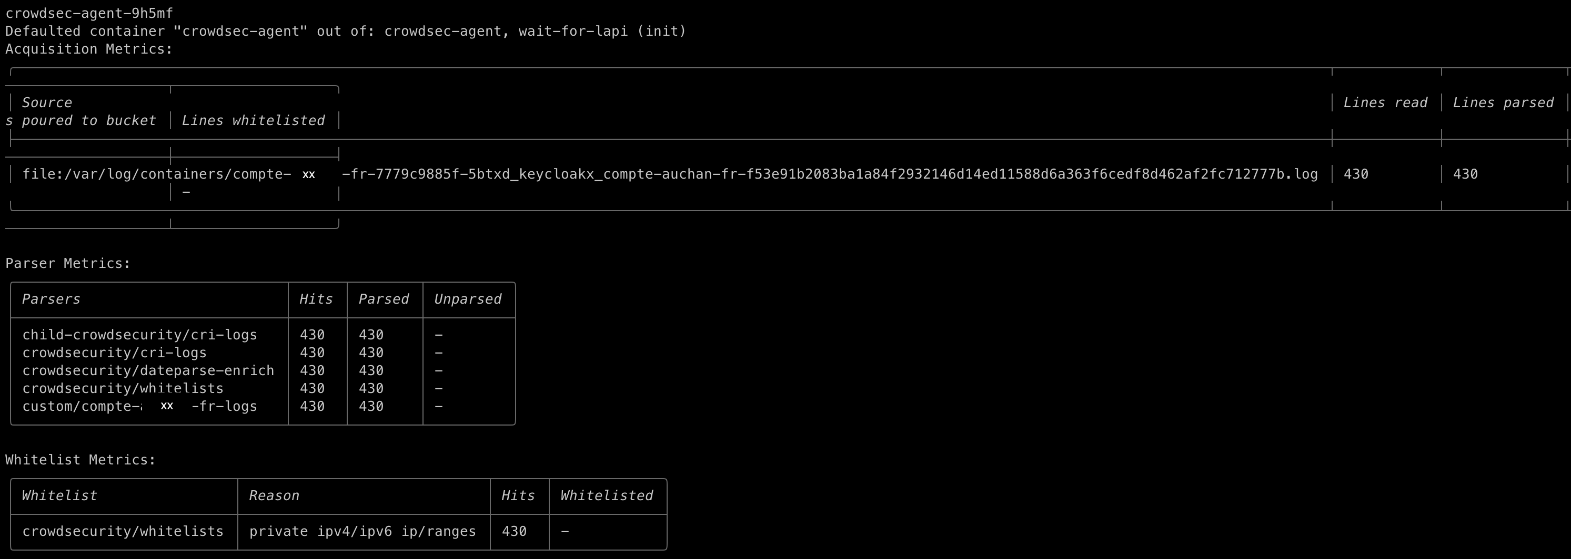This screenshot has width=1571, height=559.
Task: Click the Whitelisted column header
Action: point(607,495)
